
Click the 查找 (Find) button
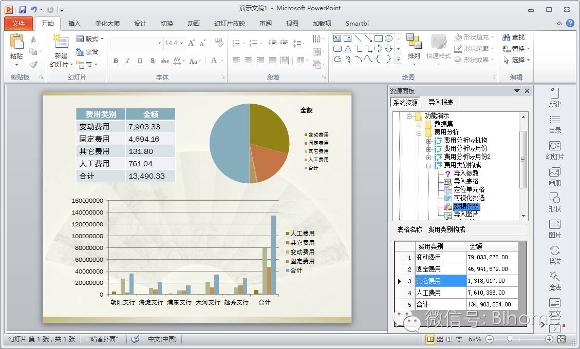[x=514, y=37]
